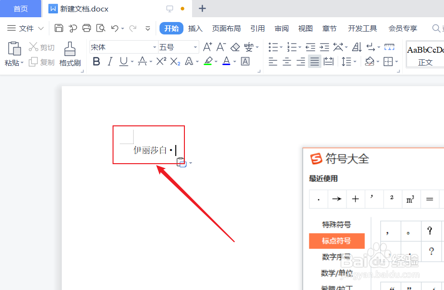This screenshot has width=444, height=290.
Task: Switch to the 插入 ribbon tab
Action: [195, 28]
